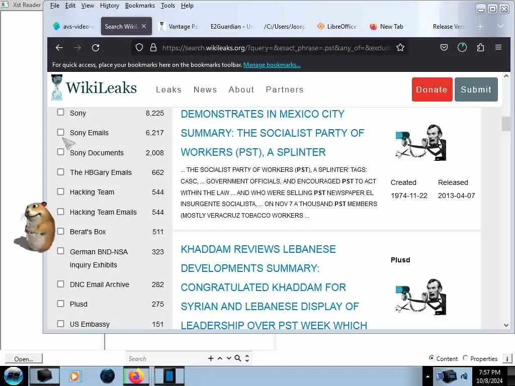
Task: Open the media player taskbar icon
Action: (x=74, y=376)
